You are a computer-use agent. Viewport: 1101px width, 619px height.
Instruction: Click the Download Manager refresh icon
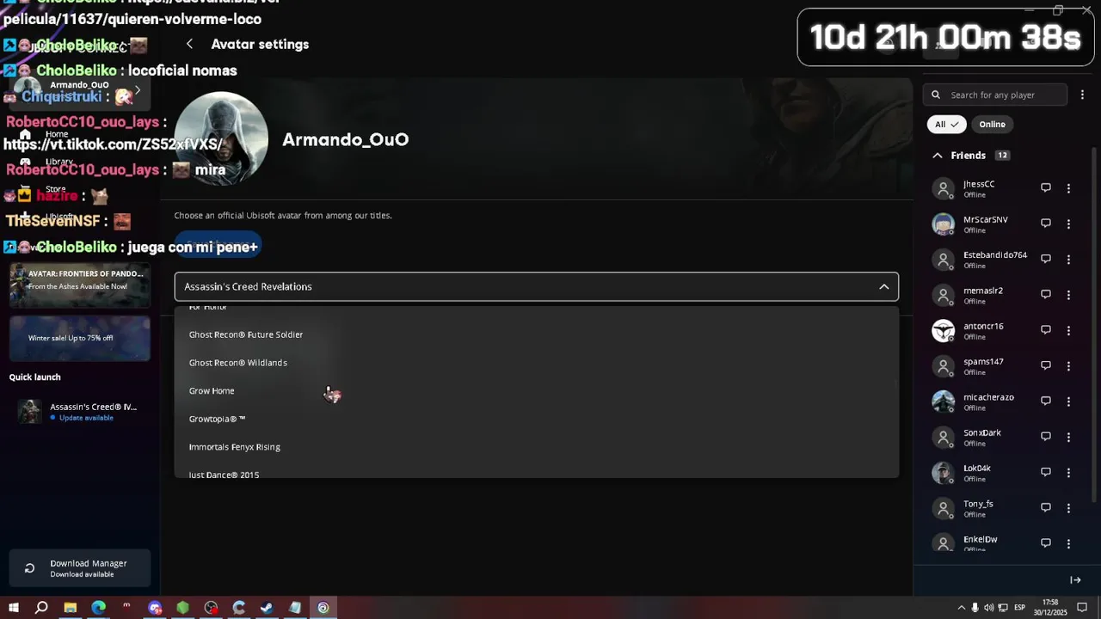29,568
